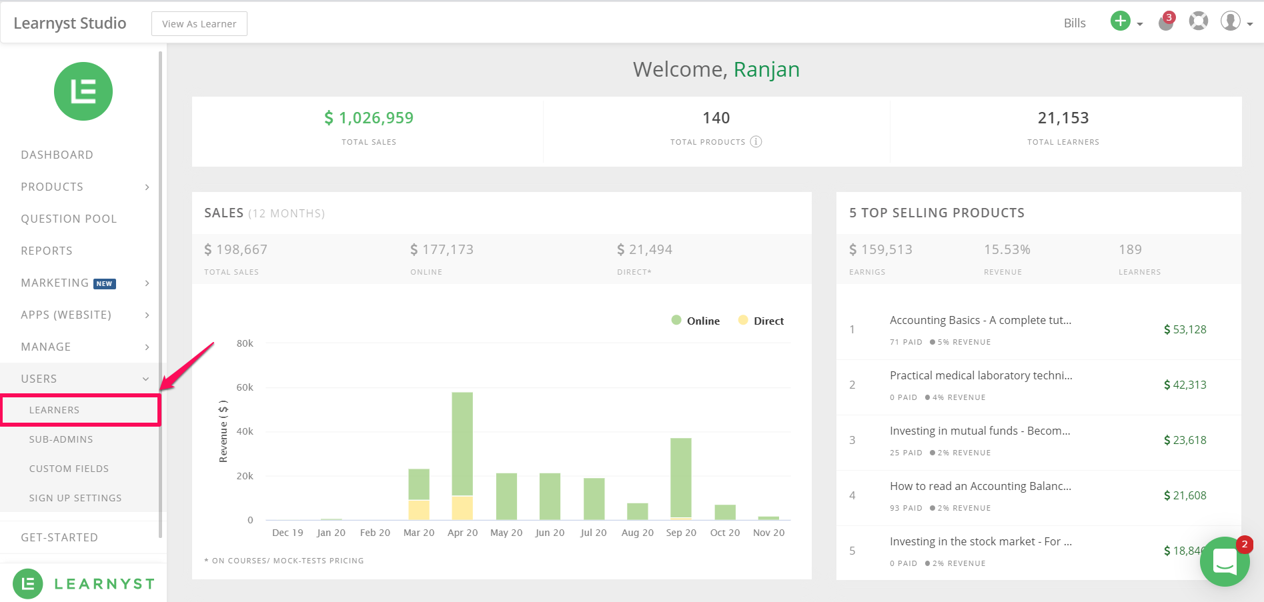Open the Bills link
Image resolution: width=1264 pixels, height=602 pixels.
[x=1075, y=23]
